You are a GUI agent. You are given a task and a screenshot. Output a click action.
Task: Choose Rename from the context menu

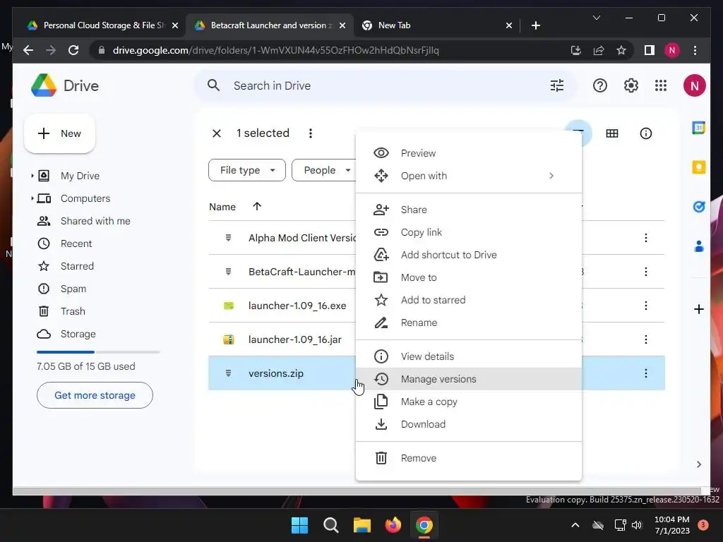469,323
